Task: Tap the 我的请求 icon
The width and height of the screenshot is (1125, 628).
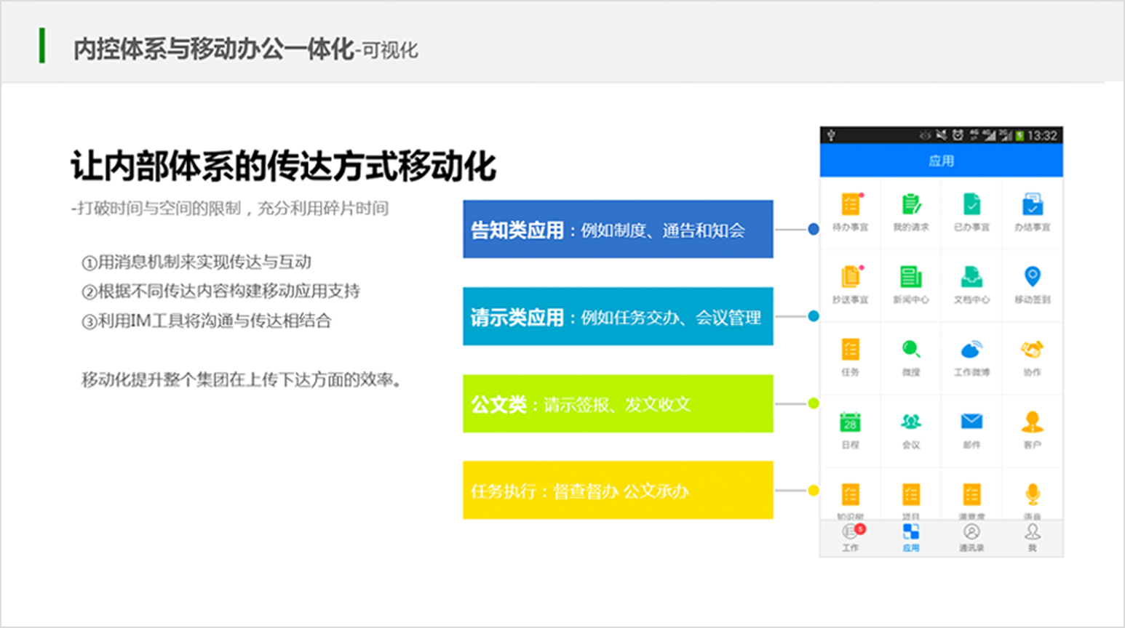Action: (x=910, y=205)
